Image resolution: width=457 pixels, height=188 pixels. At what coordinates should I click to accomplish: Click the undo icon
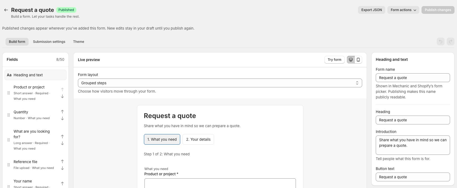441,41
